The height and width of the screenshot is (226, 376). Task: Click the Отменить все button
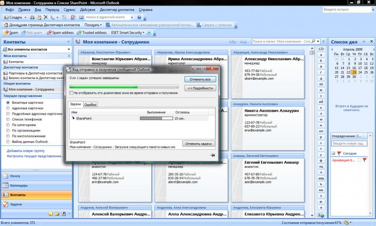pos(200,79)
